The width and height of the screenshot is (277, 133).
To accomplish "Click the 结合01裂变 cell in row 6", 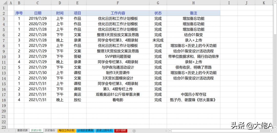I will (x=193, y=35).
